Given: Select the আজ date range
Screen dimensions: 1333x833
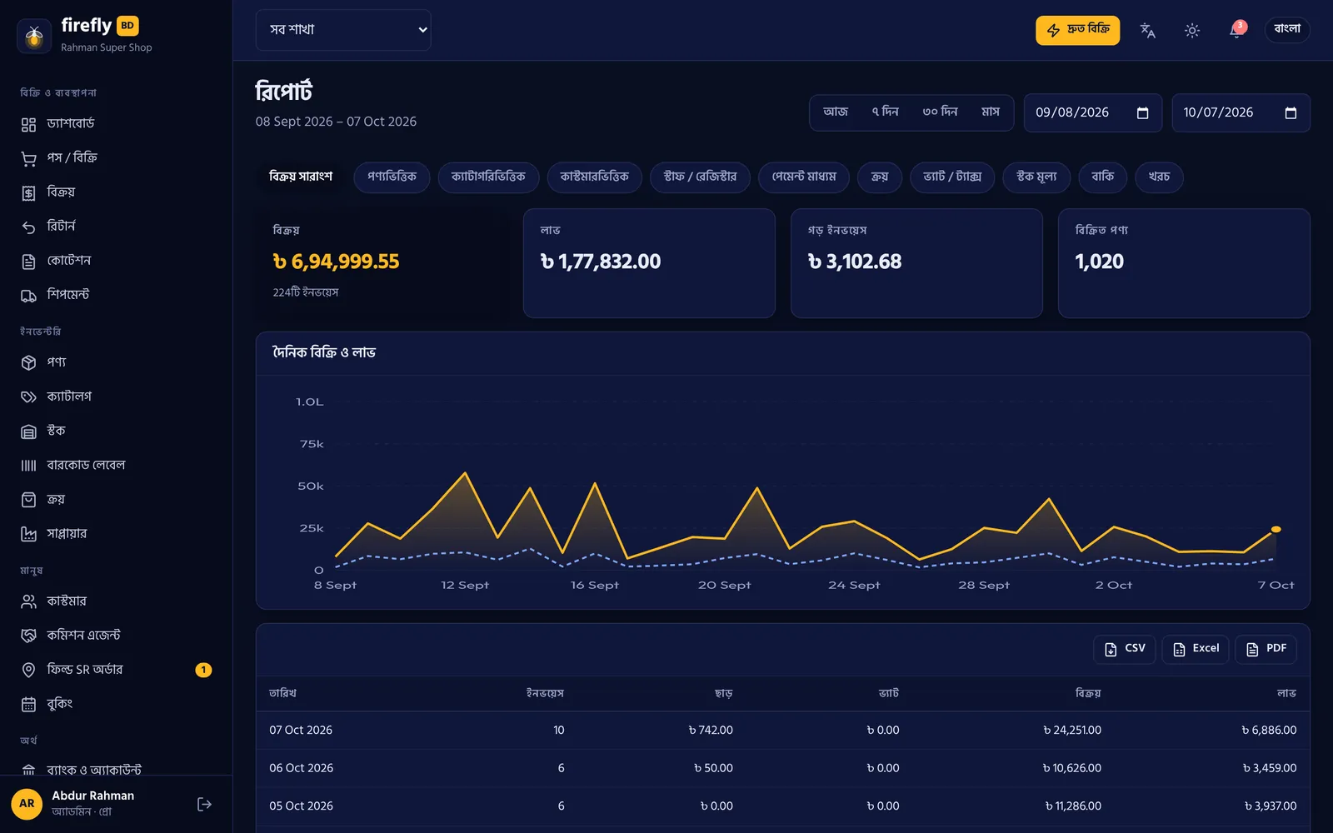Looking at the screenshot, I should point(835,112).
